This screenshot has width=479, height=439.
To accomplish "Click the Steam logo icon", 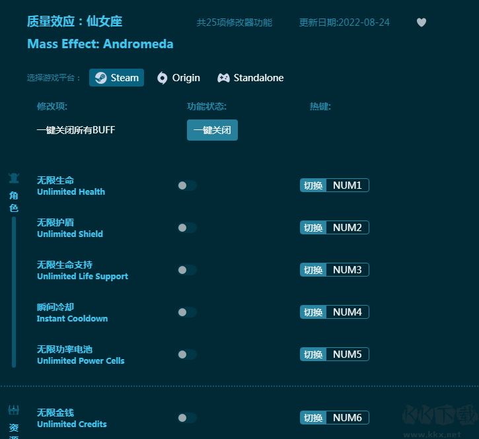I will pos(101,78).
